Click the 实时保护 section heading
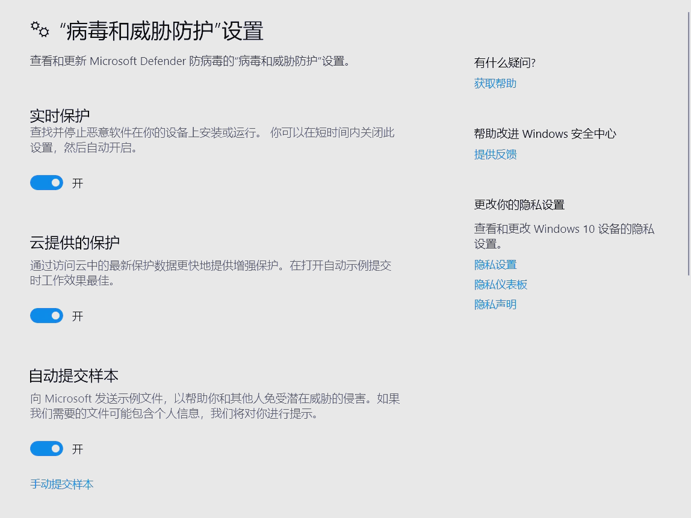This screenshot has width=691, height=518. pyautogui.click(x=60, y=116)
